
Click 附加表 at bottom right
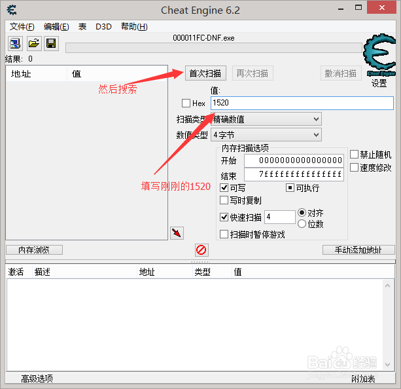[x=363, y=379]
